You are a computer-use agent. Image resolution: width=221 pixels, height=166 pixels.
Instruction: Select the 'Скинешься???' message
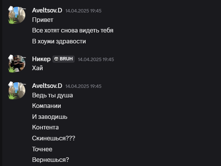pyautogui.click(x=54, y=138)
